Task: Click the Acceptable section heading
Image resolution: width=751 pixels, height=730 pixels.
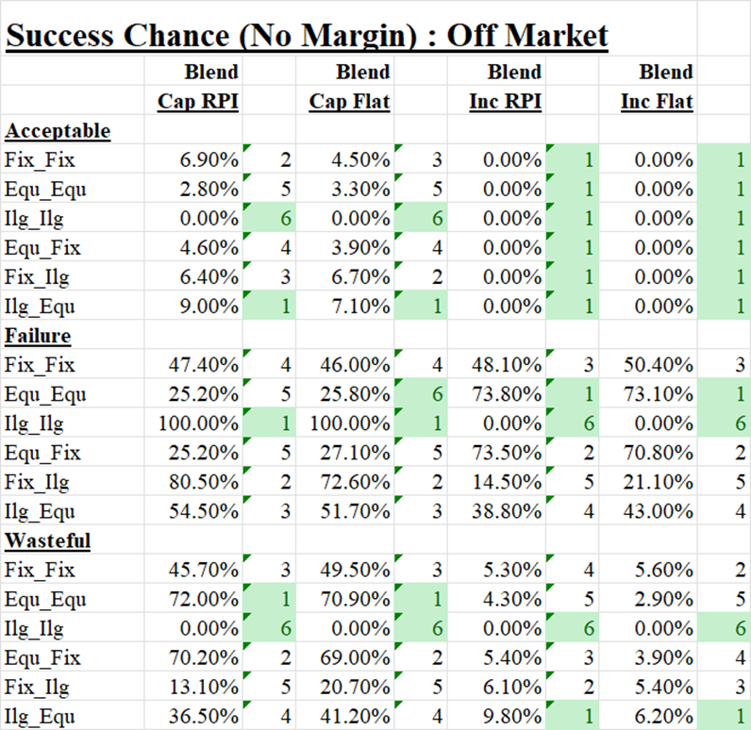Action: (58, 131)
